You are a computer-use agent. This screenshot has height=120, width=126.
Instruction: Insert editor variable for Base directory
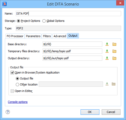pyautogui.click(x=107, y=44)
